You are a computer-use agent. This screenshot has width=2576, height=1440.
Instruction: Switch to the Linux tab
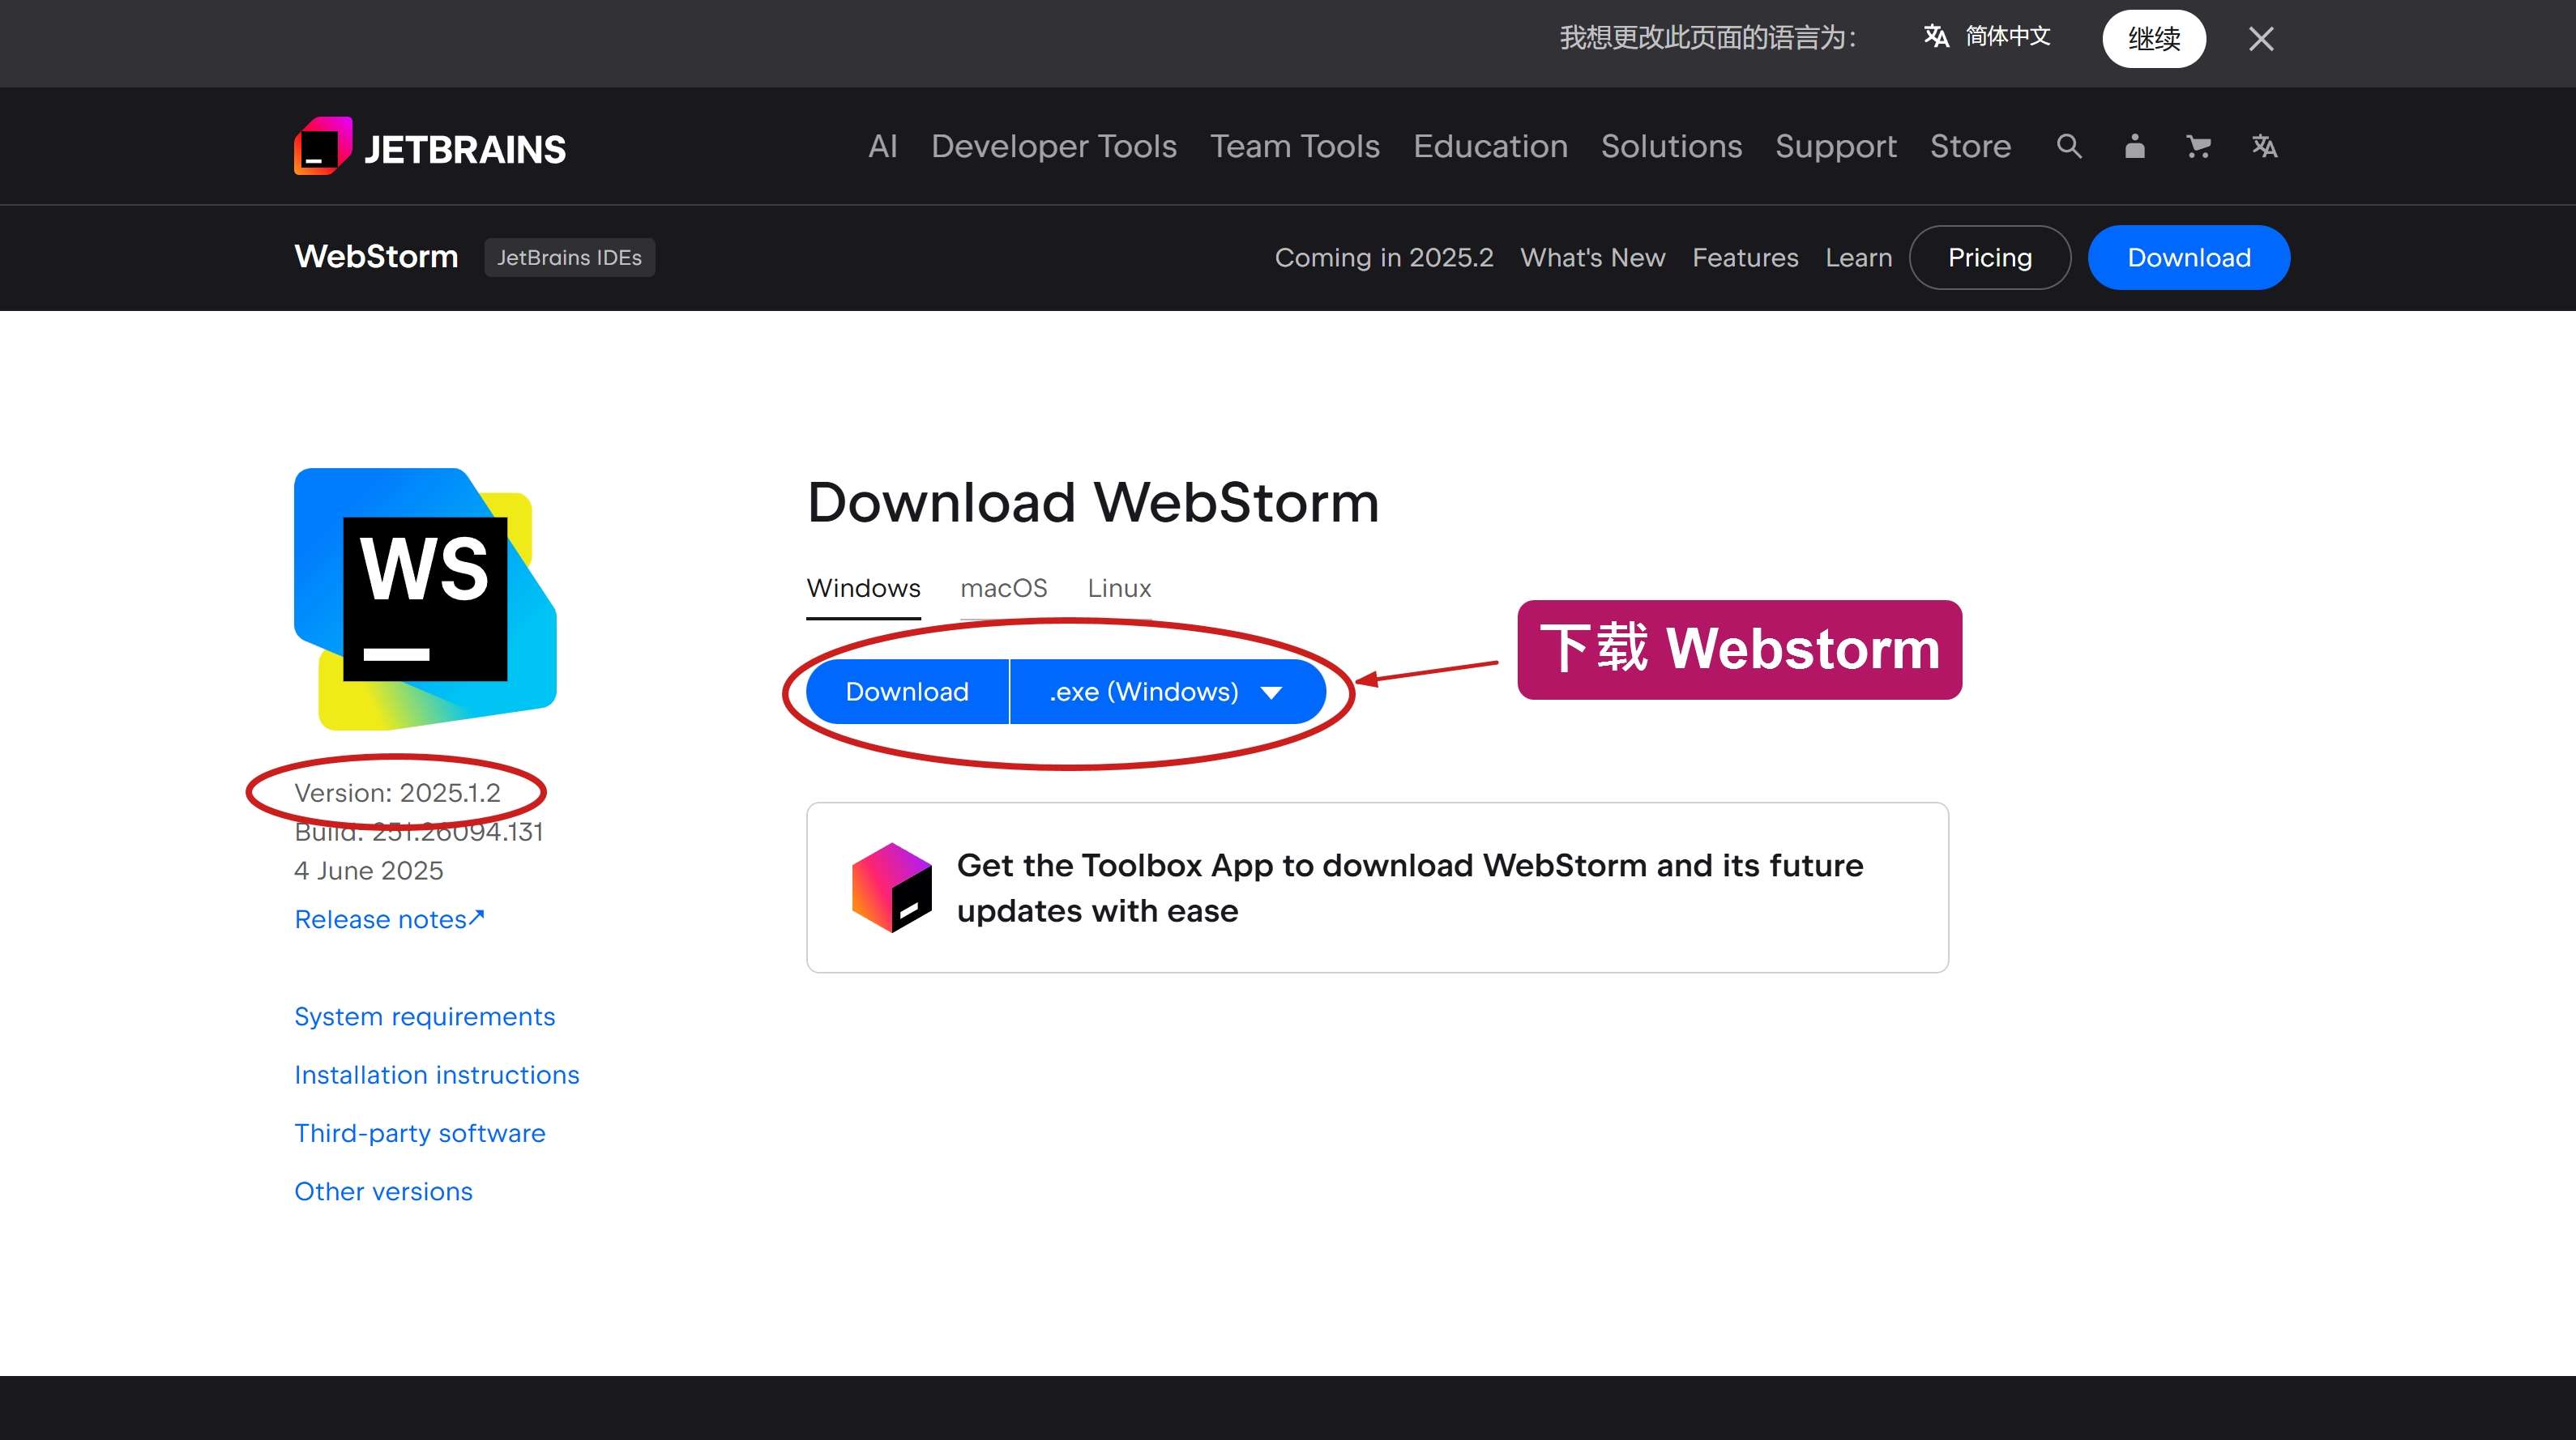[1119, 589]
